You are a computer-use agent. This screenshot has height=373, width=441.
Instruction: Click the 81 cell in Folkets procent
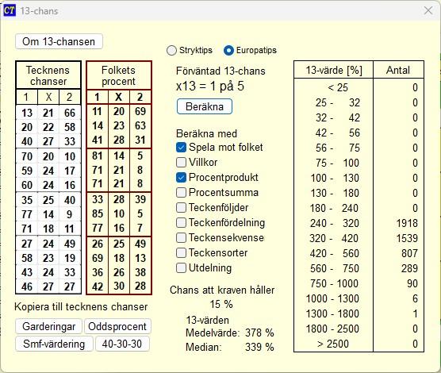(98, 156)
